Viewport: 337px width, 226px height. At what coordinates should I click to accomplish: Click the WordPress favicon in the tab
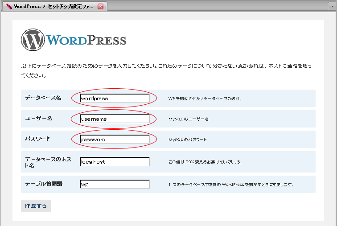click(x=9, y=6)
